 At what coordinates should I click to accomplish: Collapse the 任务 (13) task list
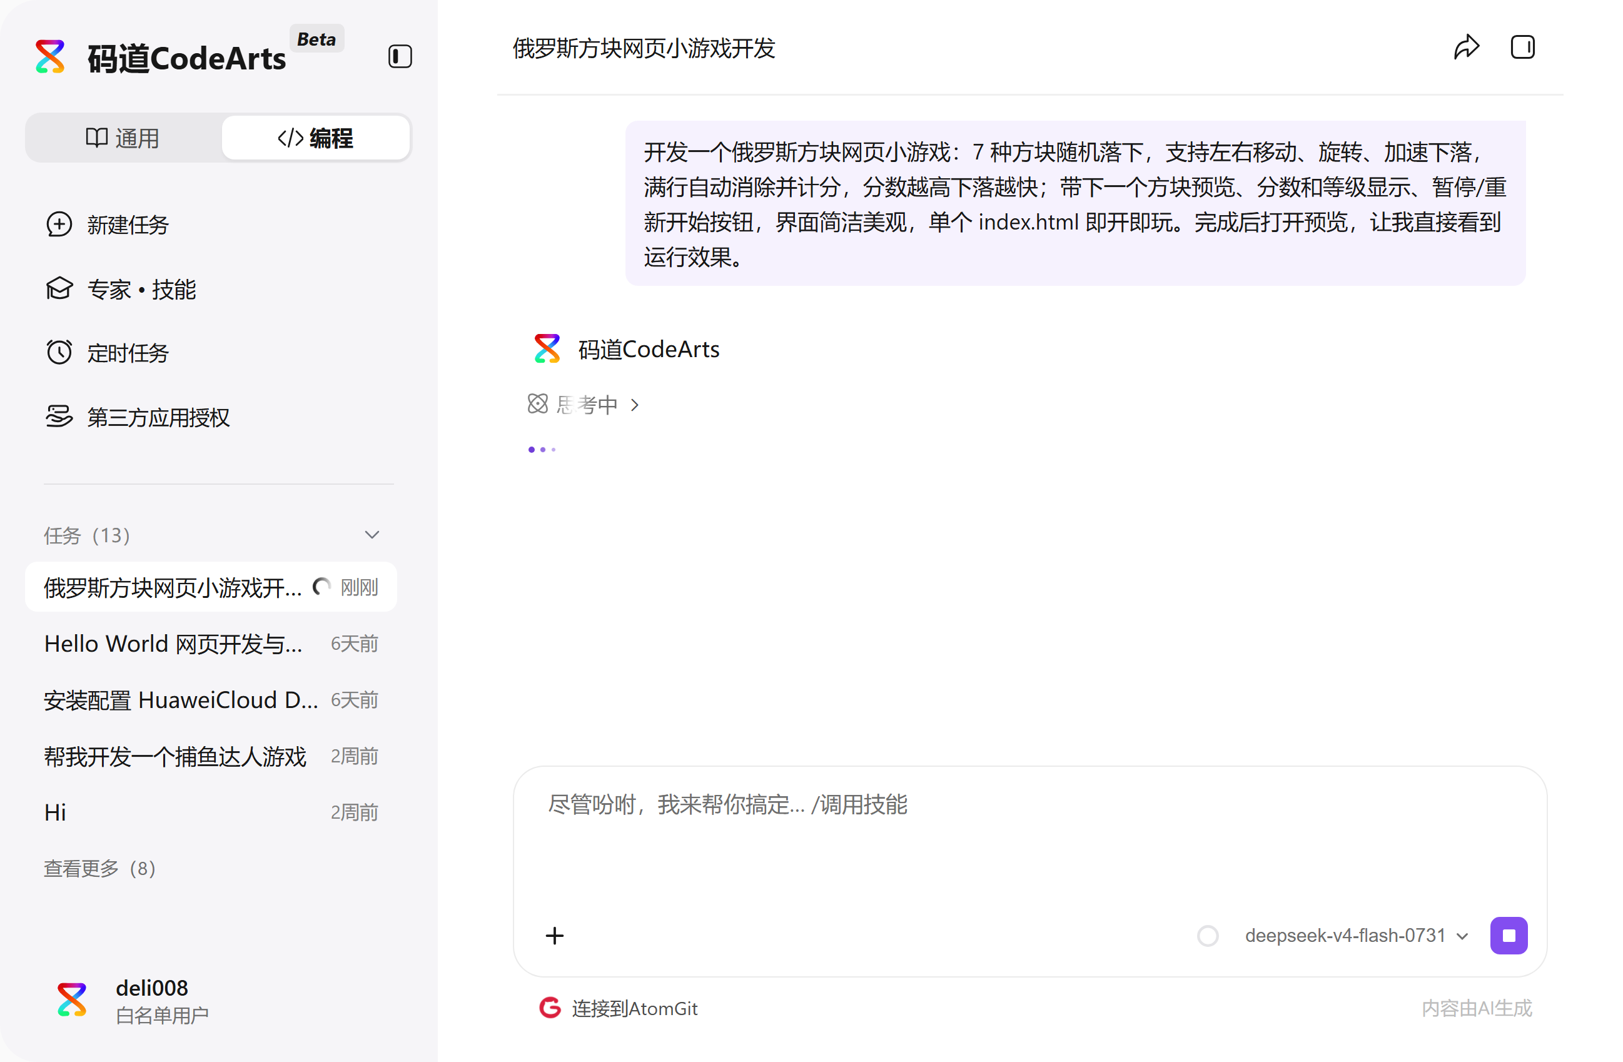pyautogui.click(x=372, y=535)
